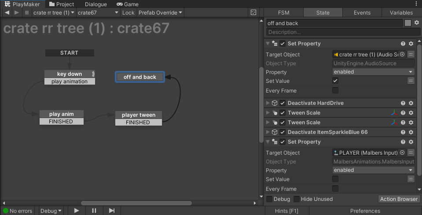This screenshot has height=215, width=422.
Task: Toggle the Debug checkbox
Action: [x=269, y=199]
